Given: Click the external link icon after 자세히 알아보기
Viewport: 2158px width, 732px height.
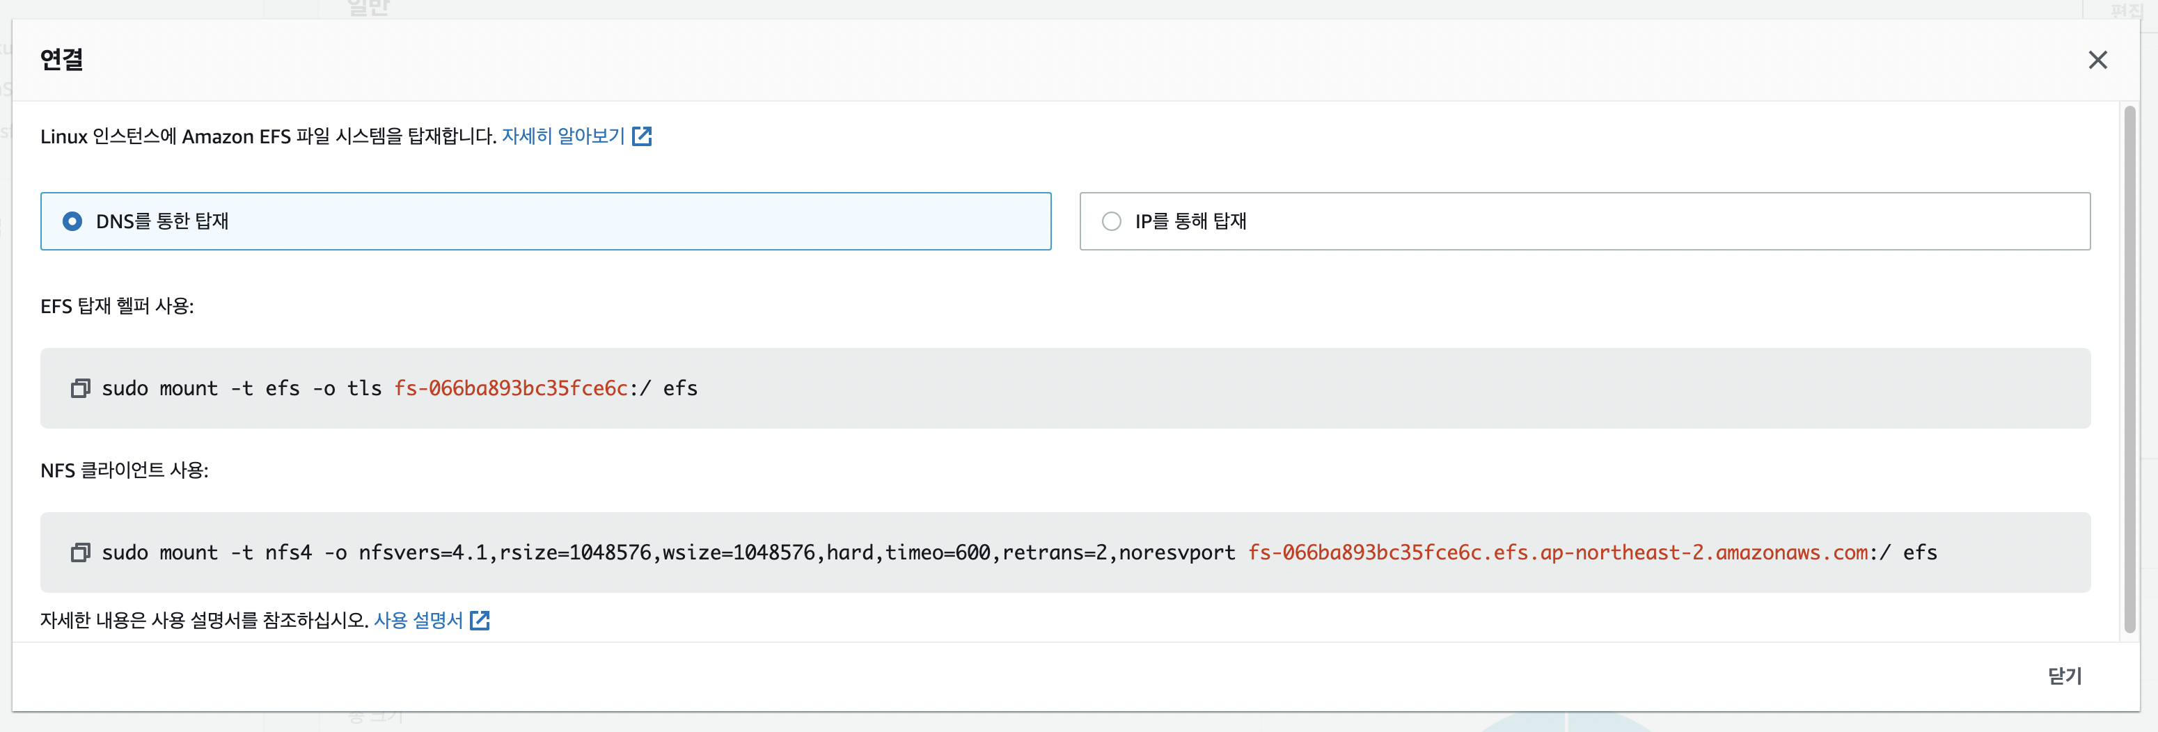Looking at the screenshot, I should [642, 136].
